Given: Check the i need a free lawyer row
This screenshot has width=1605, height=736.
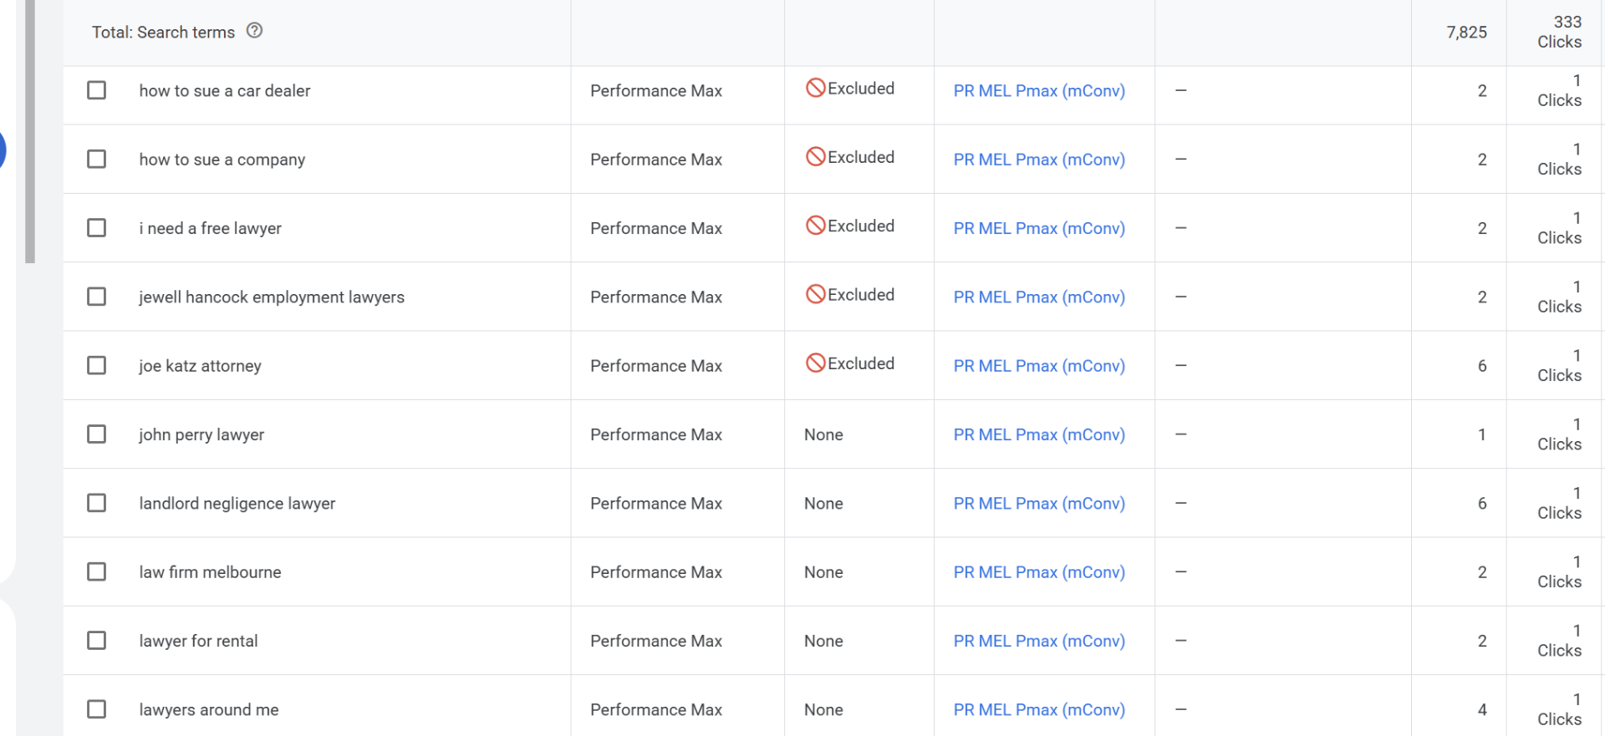Looking at the screenshot, I should (97, 228).
